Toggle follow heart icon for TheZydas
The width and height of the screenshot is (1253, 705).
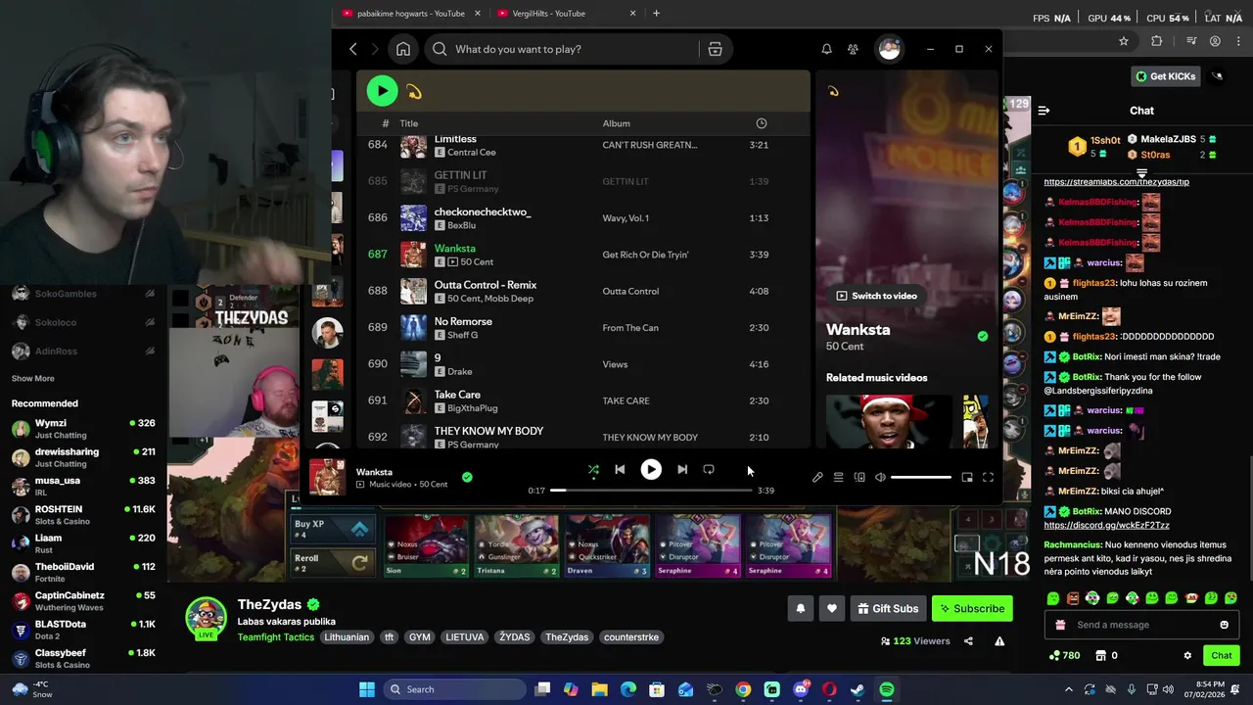point(832,609)
